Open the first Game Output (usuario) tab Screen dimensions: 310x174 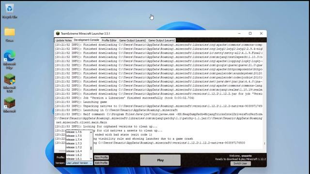coord(132,40)
